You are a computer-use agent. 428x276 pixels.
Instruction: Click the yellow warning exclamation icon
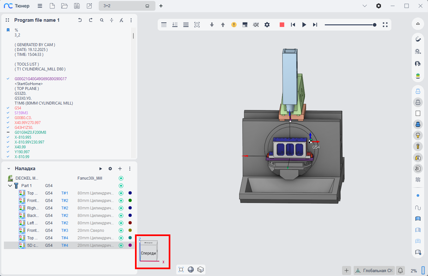[234, 25]
